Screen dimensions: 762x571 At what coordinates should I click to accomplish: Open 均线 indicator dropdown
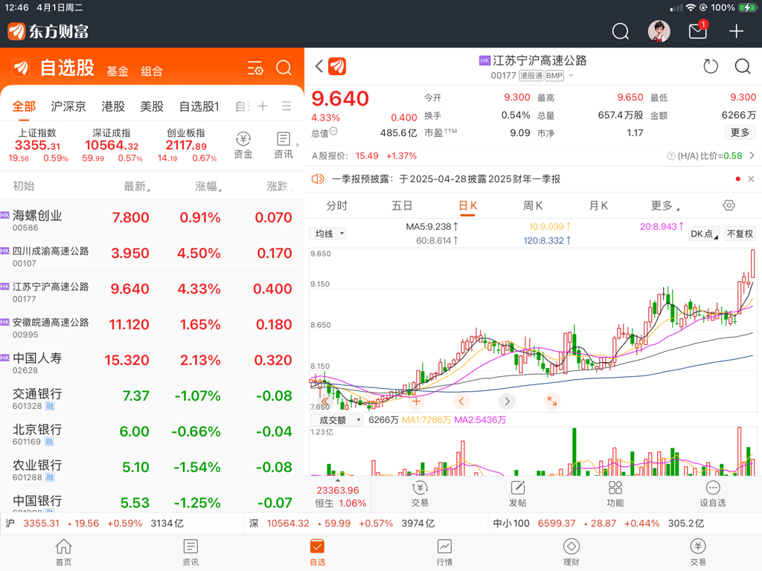coord(327,233)
